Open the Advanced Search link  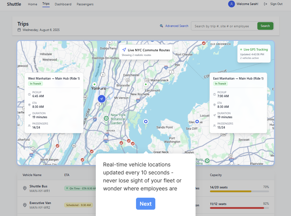click(x=177, y=26)
